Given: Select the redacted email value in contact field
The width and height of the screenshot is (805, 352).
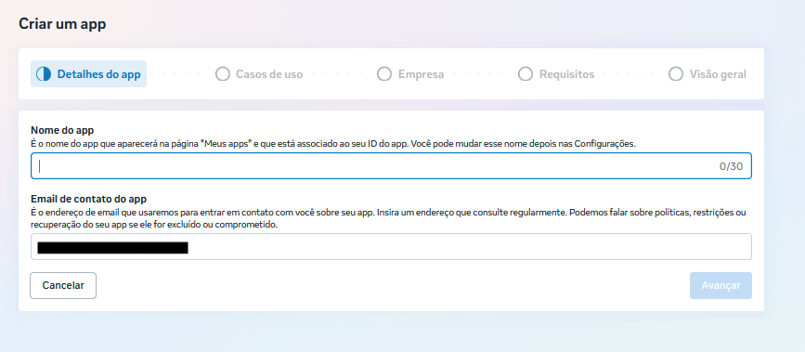Looking at the screenshot, I should 112,248.
